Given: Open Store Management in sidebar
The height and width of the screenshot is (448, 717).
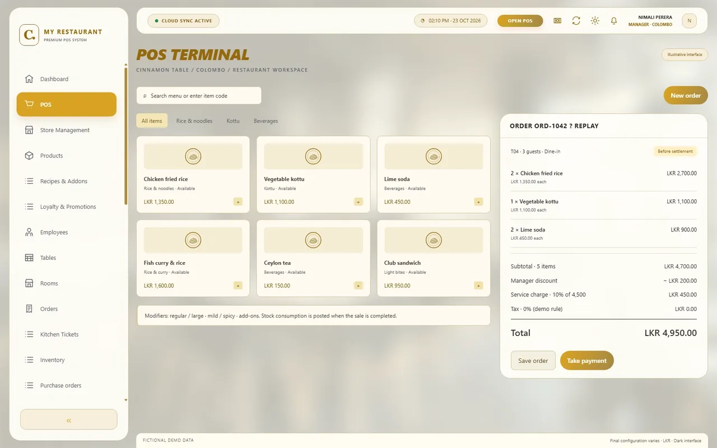Looking at the screenshot, I should click(x=67, y=130).
